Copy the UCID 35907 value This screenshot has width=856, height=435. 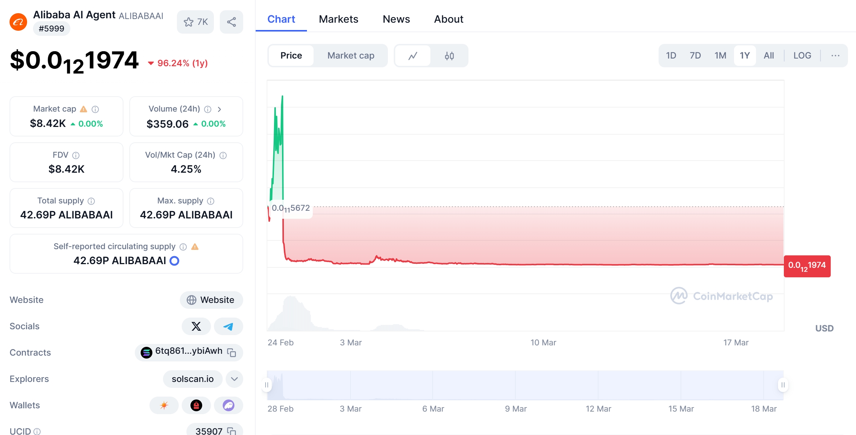(x=231, y=431)
